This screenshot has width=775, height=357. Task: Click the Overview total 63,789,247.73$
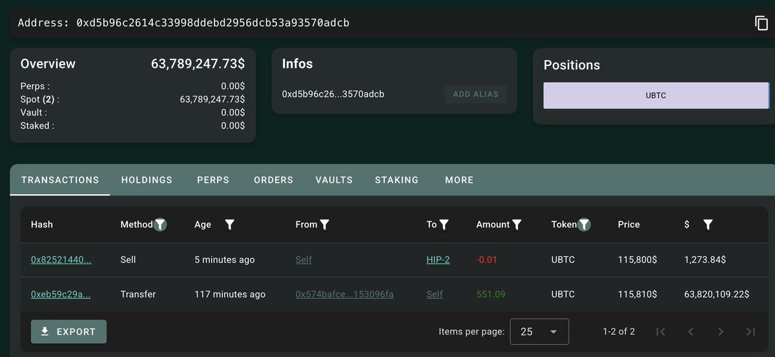click(198, 63)
